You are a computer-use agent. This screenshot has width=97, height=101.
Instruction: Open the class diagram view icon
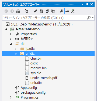click(73, 11)
